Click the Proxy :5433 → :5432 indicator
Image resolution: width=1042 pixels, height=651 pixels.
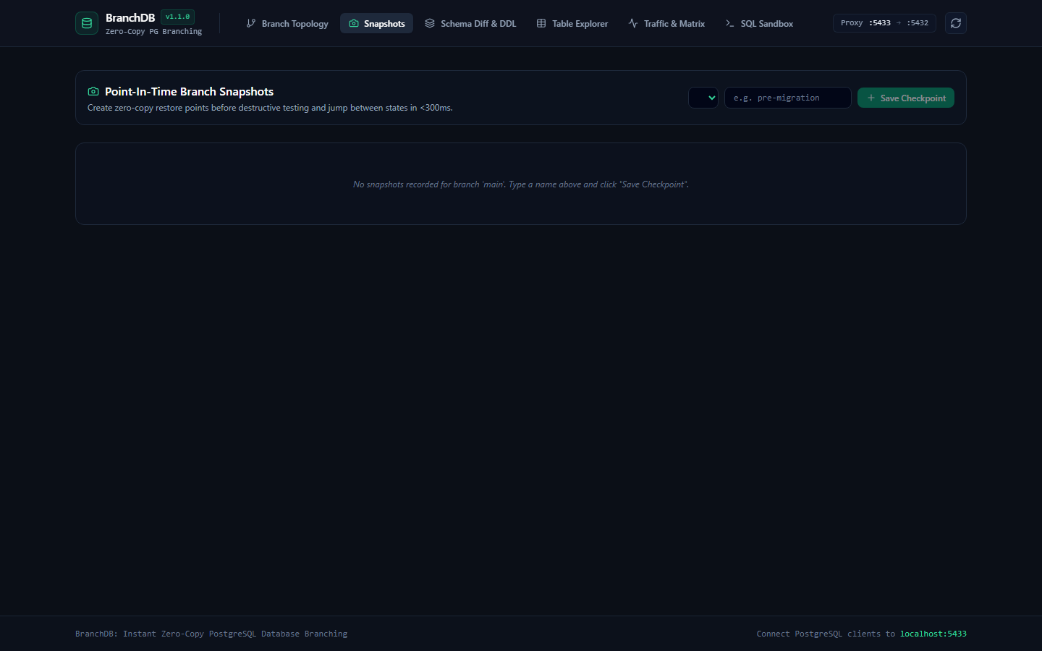point(884,23)
